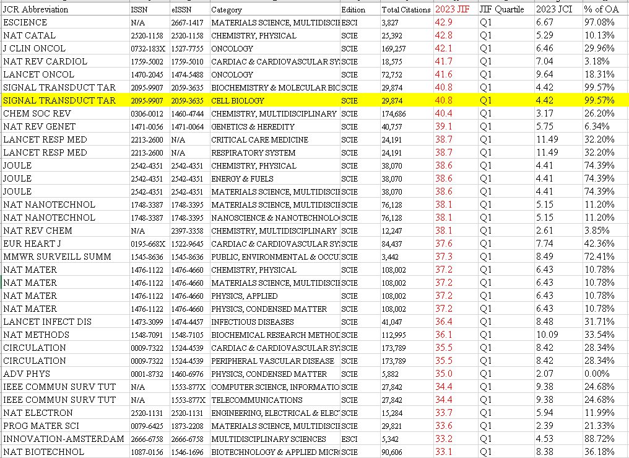Select the % of OA column header

point(597,10)
